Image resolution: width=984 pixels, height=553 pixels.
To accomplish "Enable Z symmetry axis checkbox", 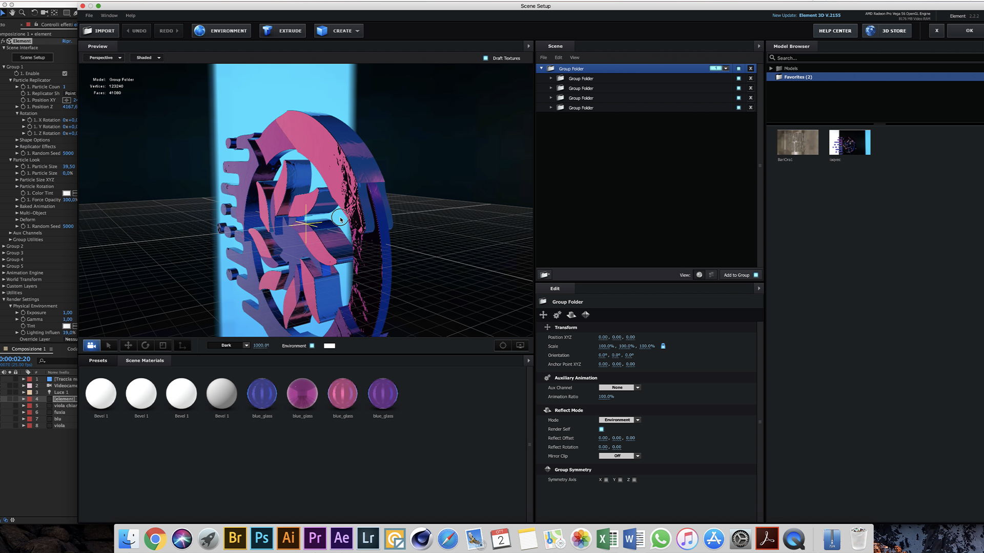I will (634, 480).
